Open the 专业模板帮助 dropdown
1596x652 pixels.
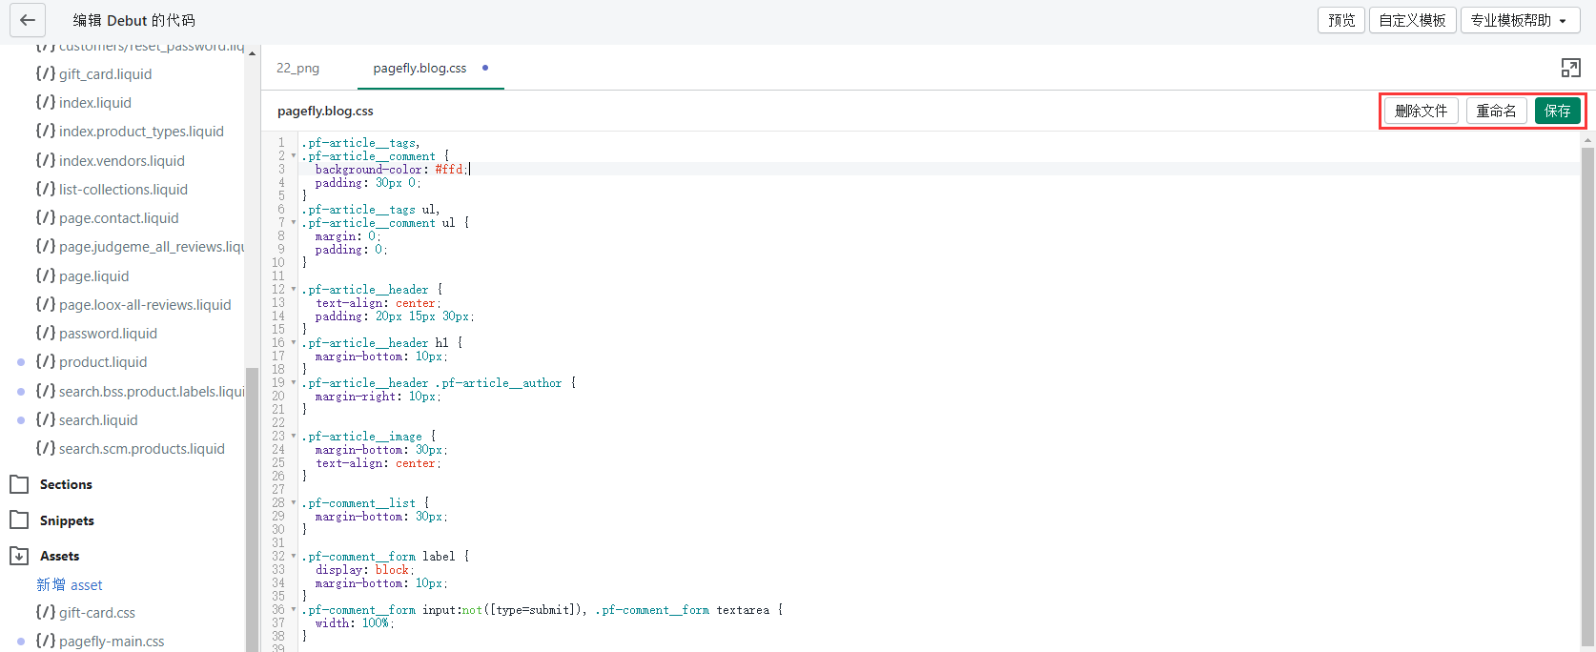[x=1518, y=20]
